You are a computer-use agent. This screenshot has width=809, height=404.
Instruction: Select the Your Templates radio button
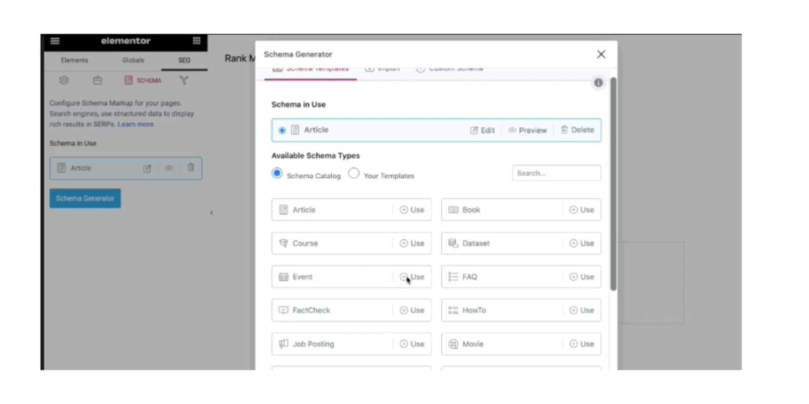(x=354, y=173)
